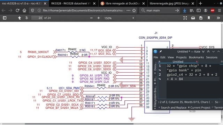Open Kate Search and Replace panel
This screenshot has width=223, height=125.
pyautogui.click(x=172, y=108)
